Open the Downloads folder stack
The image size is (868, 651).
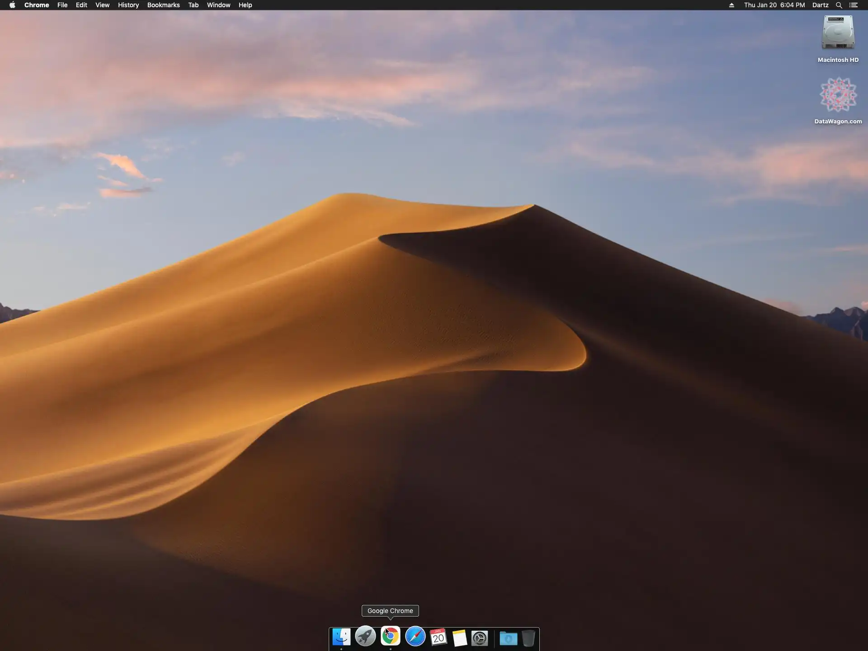(508, 638)
